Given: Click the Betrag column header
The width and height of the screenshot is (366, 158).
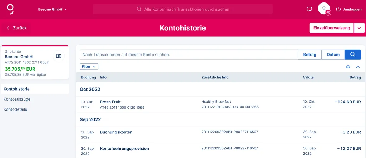Looking at the screenshot, I should [355, 77].
